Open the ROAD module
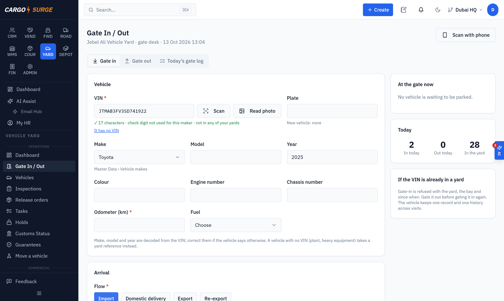 point(66,33)
